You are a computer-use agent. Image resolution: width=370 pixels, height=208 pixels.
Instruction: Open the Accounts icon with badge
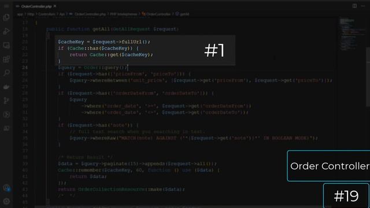click(6, 188)
